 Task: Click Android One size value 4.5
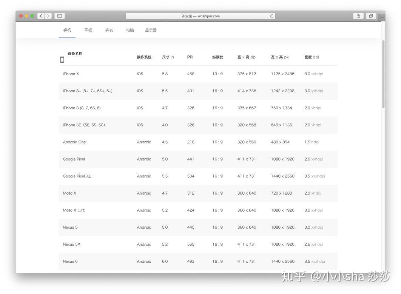pos(165,142)
